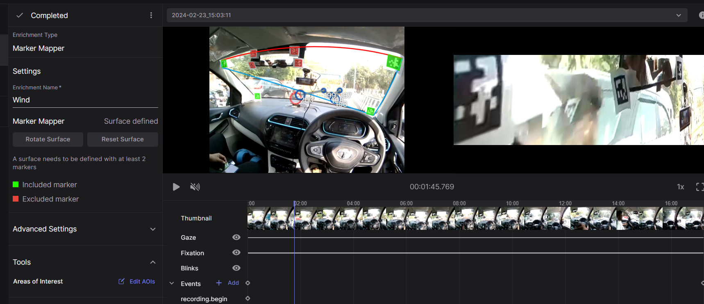Toggle Fixation track visibility eye
704x304 pixels.
[236, 252]
